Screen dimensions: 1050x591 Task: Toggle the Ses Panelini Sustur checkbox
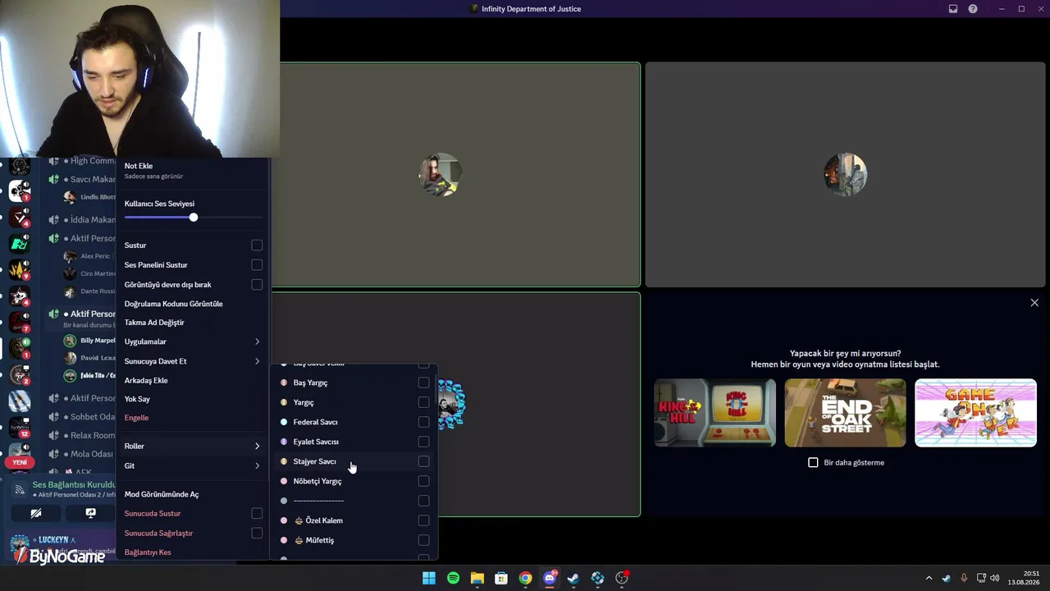click(257, 265)
